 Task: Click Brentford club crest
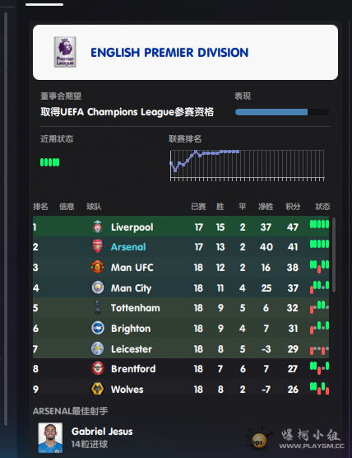tap(97, 368)
